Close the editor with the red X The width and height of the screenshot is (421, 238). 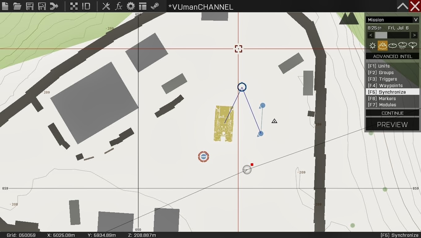coord(415,6)
